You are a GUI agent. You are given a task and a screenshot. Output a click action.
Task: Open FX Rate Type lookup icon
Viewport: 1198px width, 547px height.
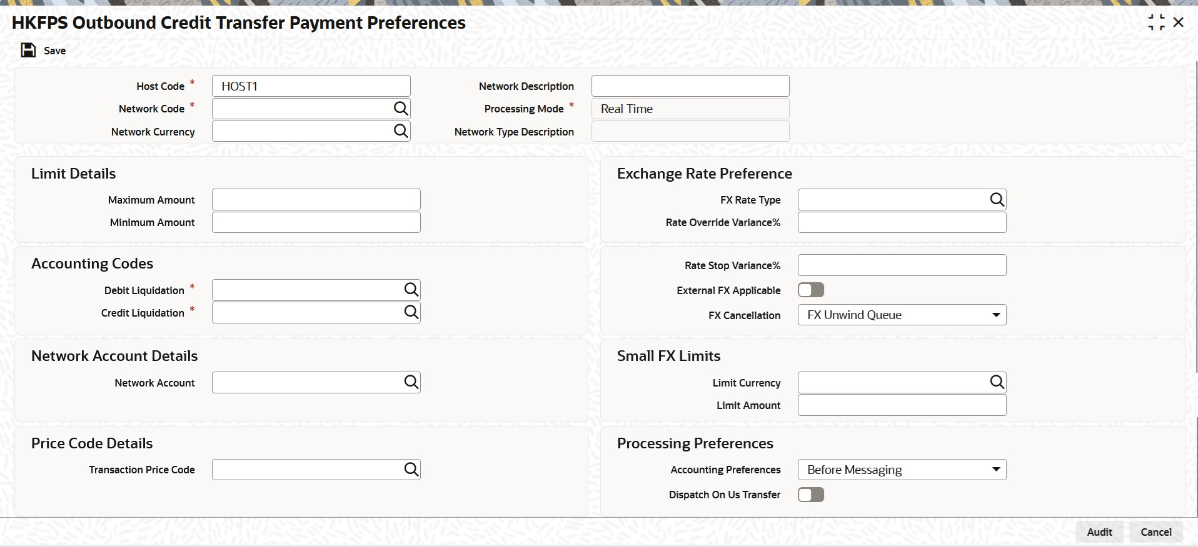[x=997, y=200]
